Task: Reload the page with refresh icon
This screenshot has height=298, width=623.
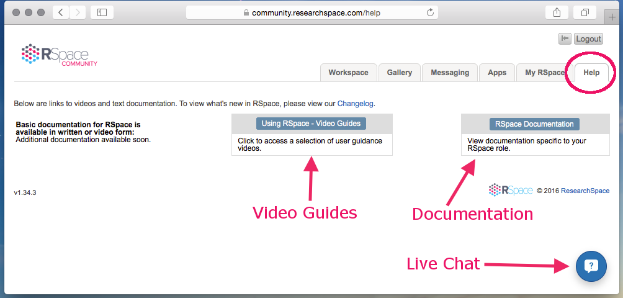Action: pyautogui.click(x=430, y=12)
